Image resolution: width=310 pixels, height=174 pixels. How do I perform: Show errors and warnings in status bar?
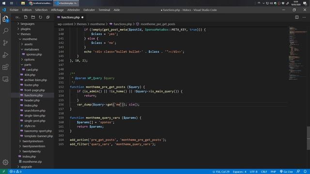pyautogui.click(x=15, y=172)
